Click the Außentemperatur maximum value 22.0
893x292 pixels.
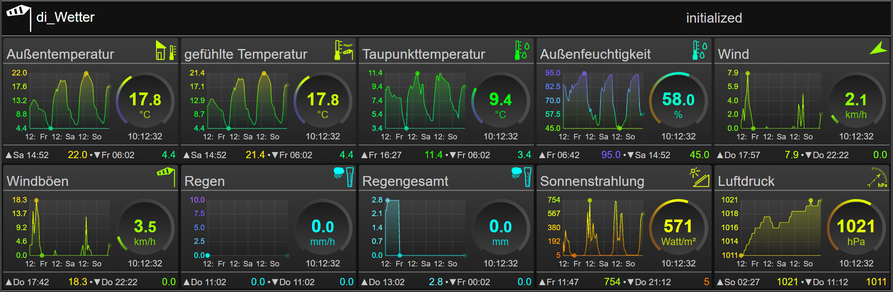point(77,155)
